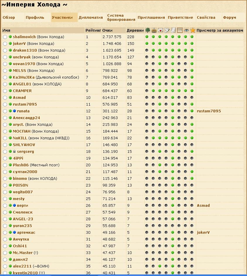Screen dimensions: 247x276
Task: Click the Очки column header
Action: [x=107, y=30]
